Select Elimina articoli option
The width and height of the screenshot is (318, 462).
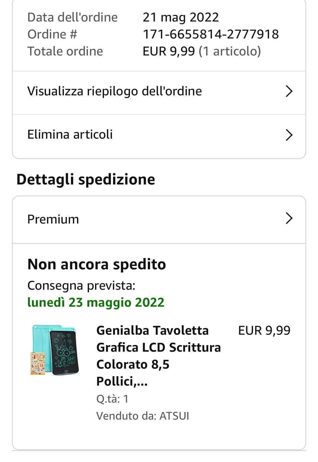click(x=70, y=134)
